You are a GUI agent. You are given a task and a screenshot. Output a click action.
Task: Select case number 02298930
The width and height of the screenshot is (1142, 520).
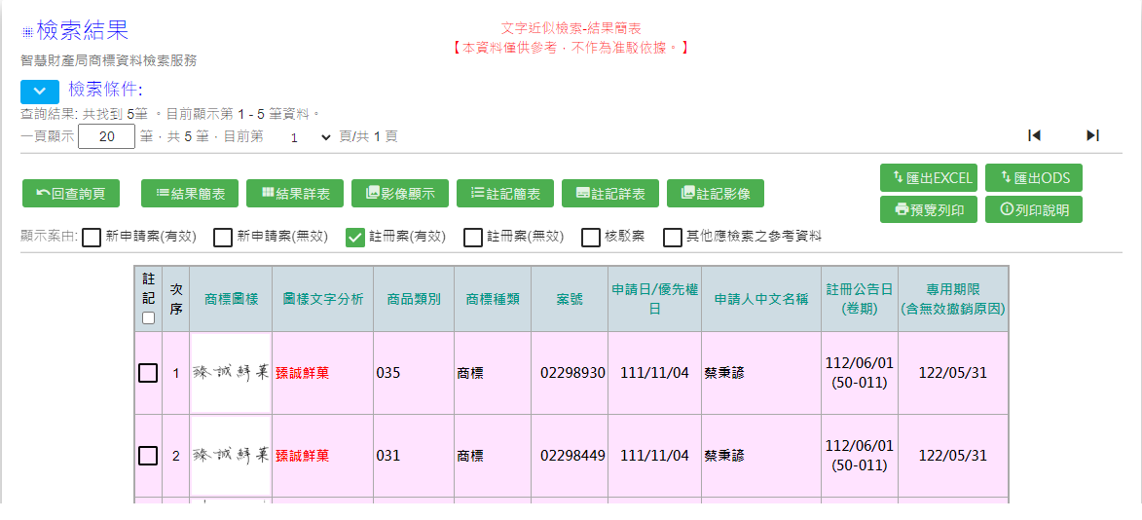(x=572, y=373)
